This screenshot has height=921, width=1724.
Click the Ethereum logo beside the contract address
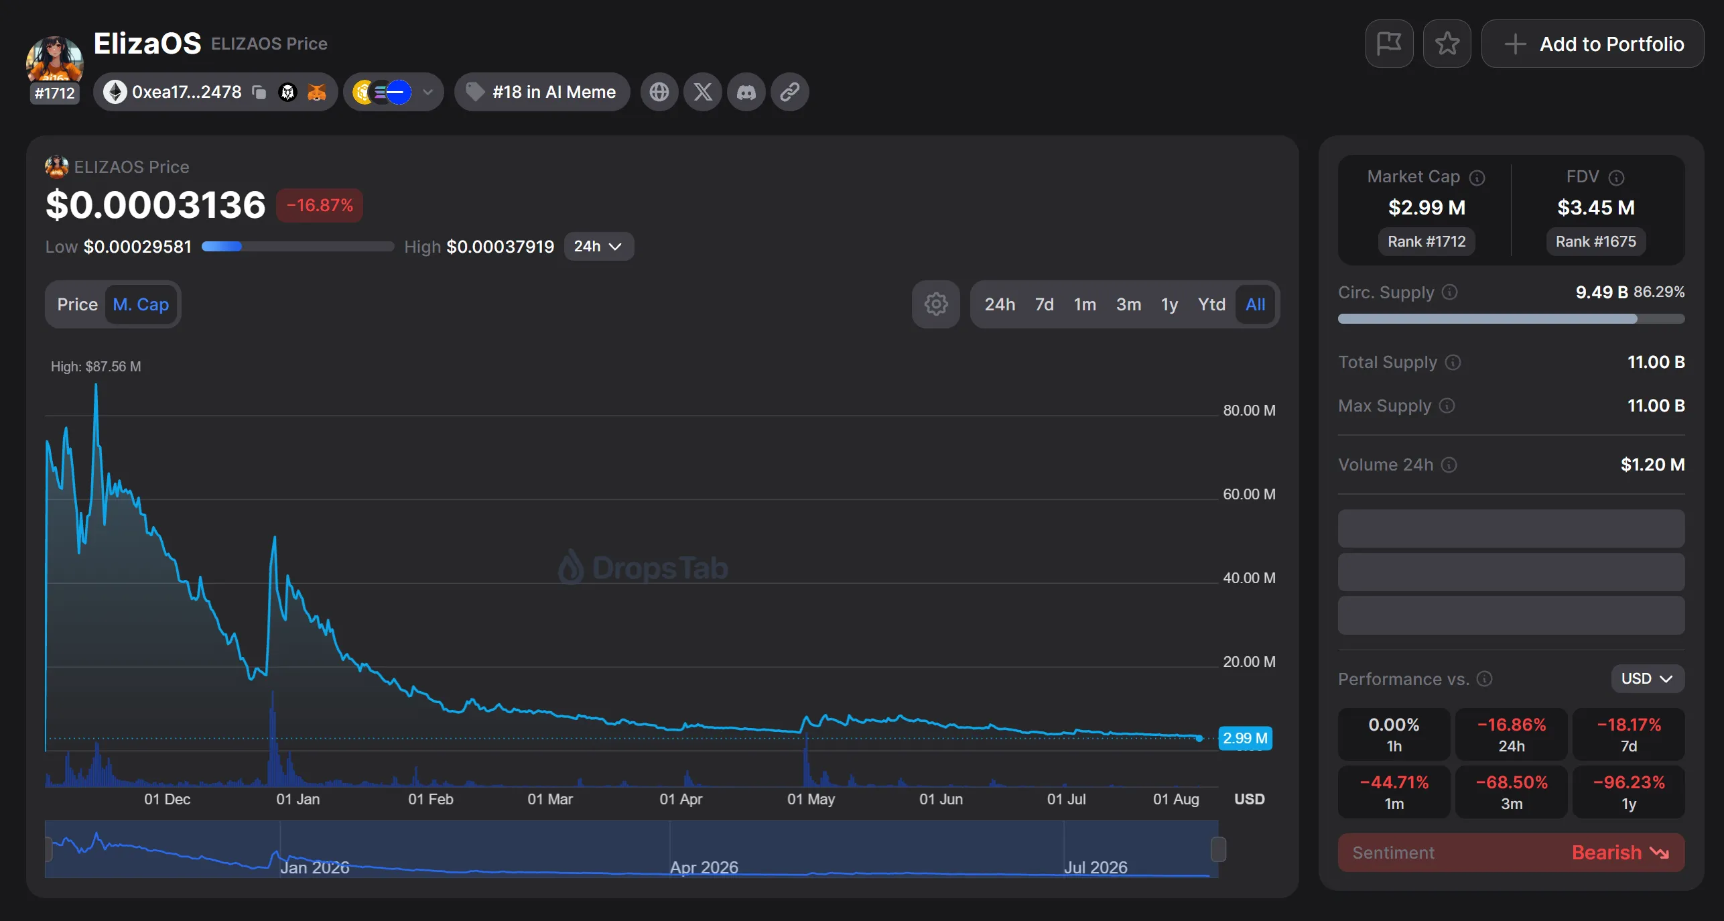tap(115, 92)
